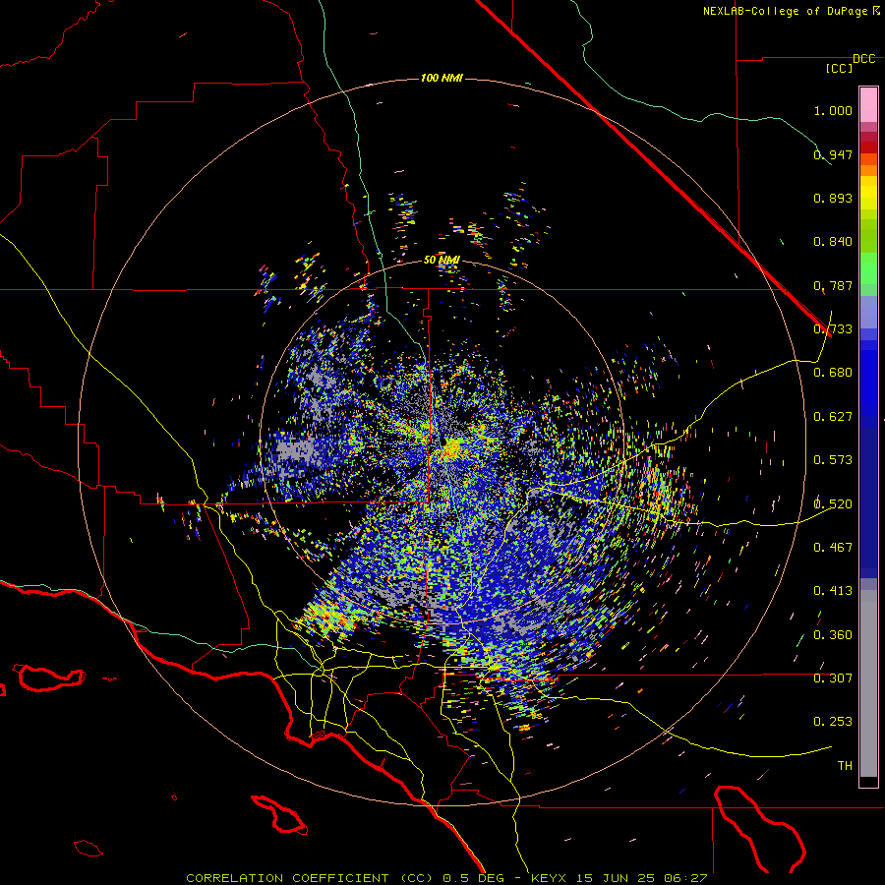The height and width of the screenshot is (885, 885).
Task: Pick the bright green color bar segment
Action: point(868,268)
